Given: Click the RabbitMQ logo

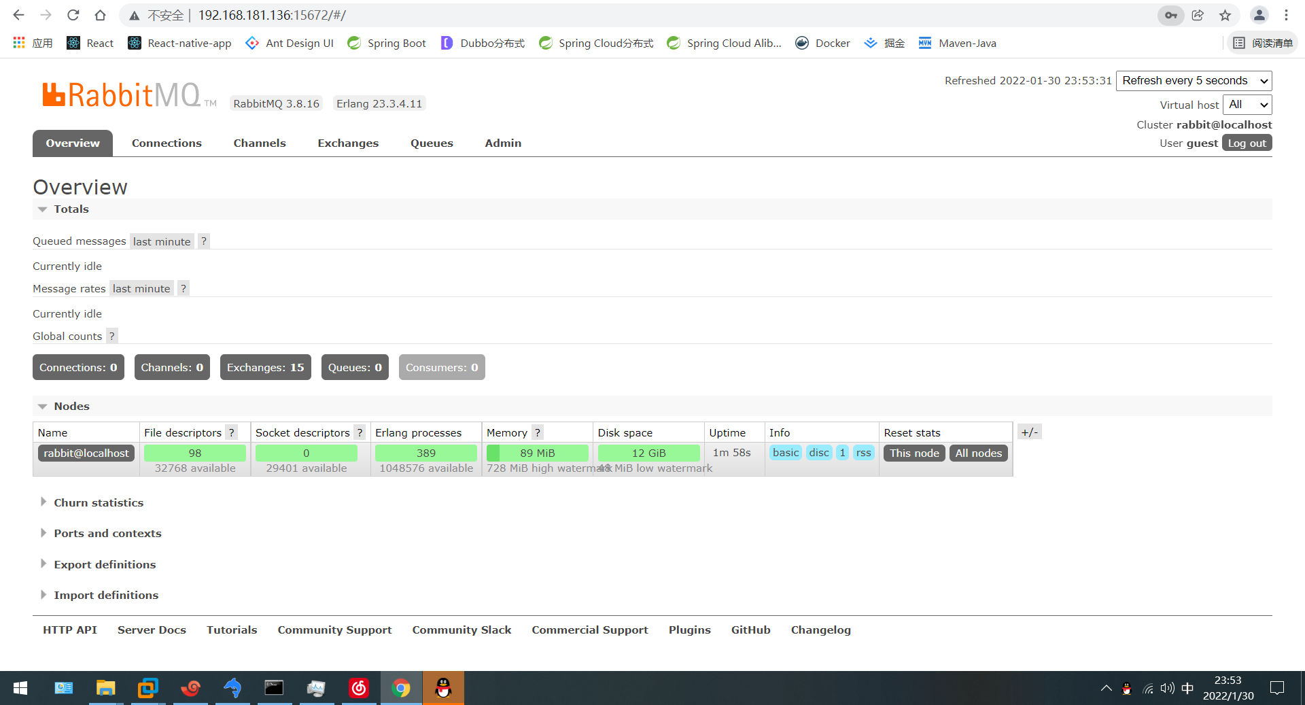Looking at the screenshot, I should click(x=129, y=94).
